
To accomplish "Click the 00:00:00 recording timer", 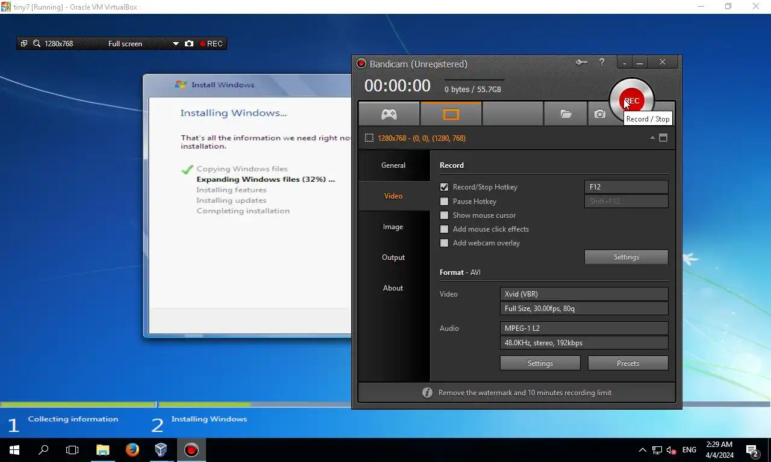I will 398,86.
